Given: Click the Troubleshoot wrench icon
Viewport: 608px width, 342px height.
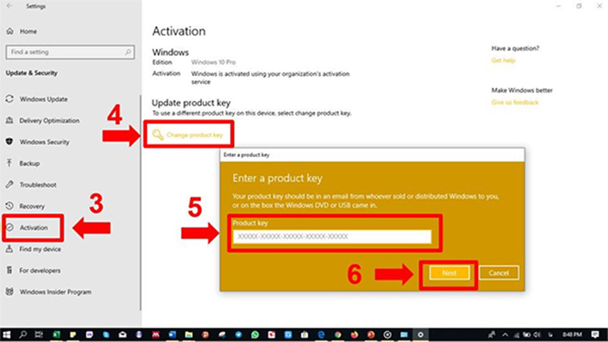Looking at the screenshot, I should (x=10, y=184).
